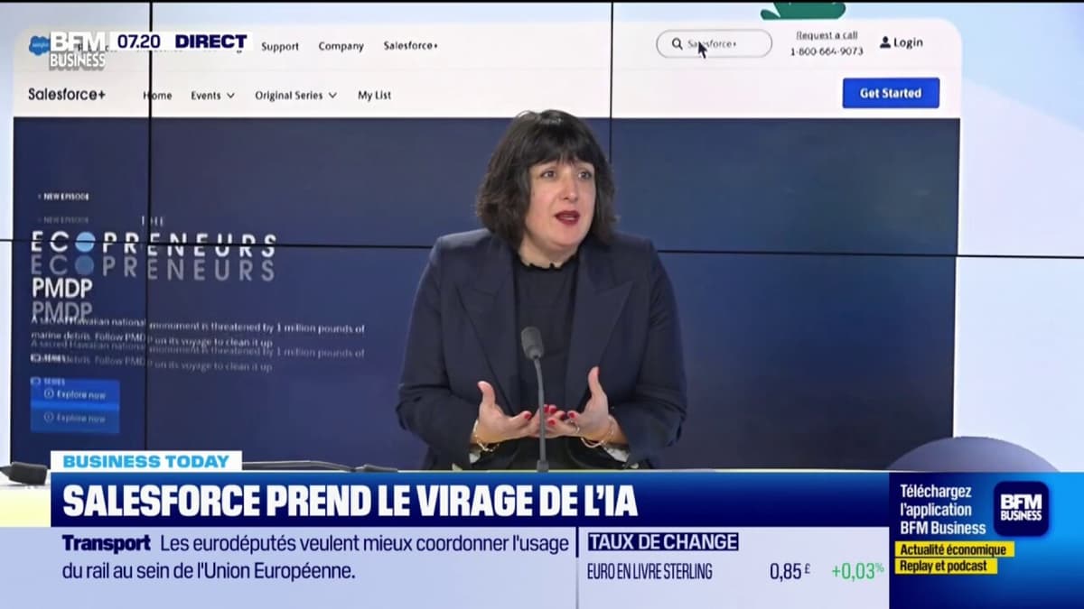This screenshot has width=1084, height=609.
Task: Go to the Home menu item
Action: pos(157,96)
